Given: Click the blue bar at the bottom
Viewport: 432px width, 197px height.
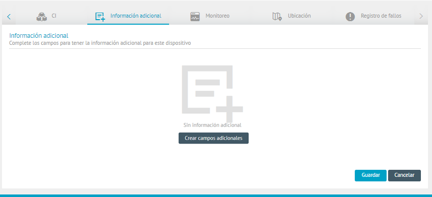Looking at the screenshot, I should coord(216,195).
